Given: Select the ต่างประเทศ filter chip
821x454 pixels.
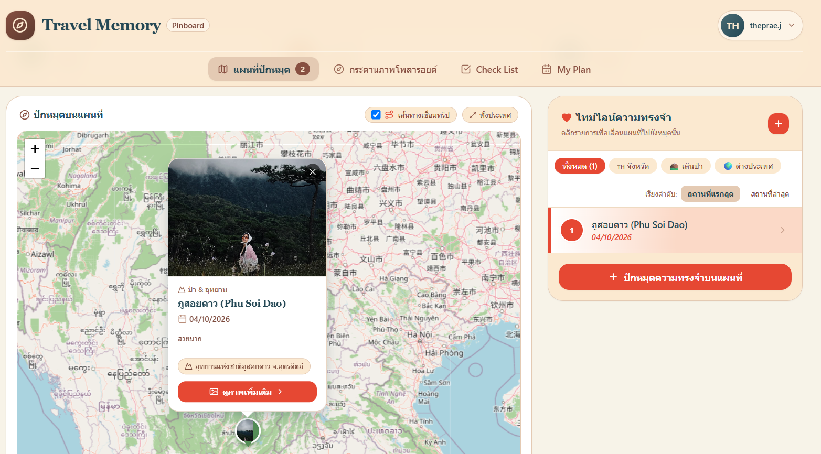Looking at the screenshot, I should 748,166.
